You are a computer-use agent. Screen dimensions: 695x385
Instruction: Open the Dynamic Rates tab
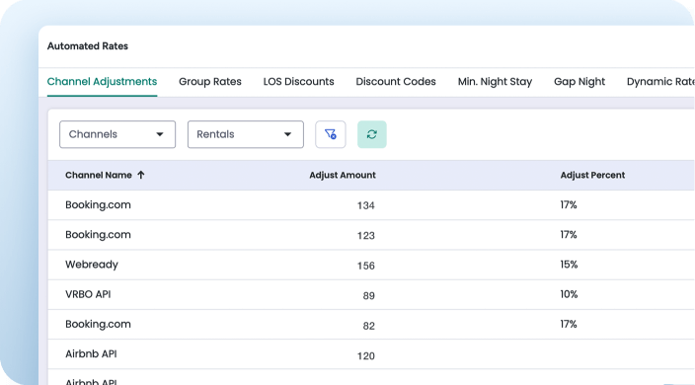pos(660,82)
